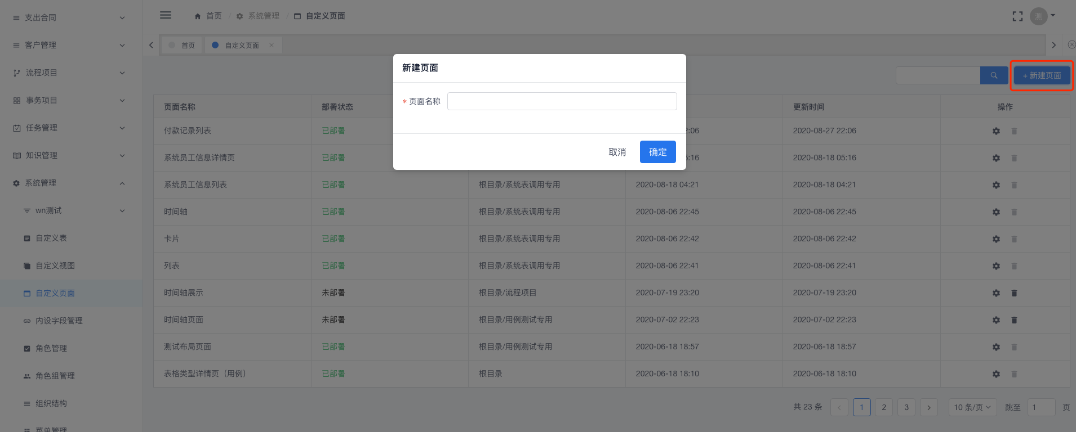Expand the 支出合同 sidebar menu
The image size is (1076, 432).
tap(71, 17)
